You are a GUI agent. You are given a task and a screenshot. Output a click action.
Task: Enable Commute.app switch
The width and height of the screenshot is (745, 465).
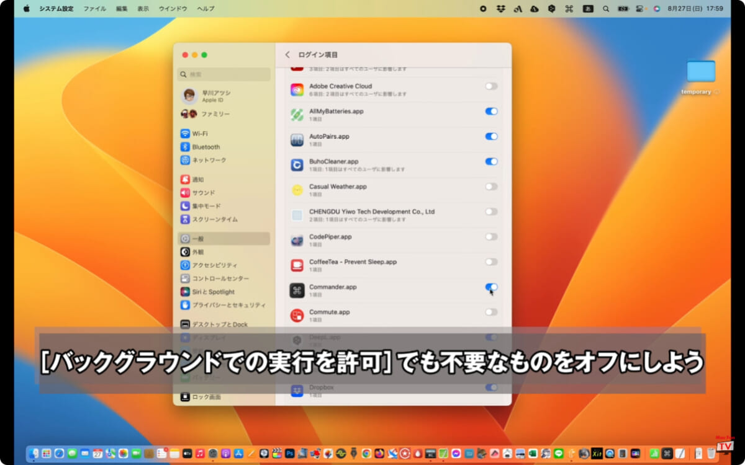(x=491, y=312)
